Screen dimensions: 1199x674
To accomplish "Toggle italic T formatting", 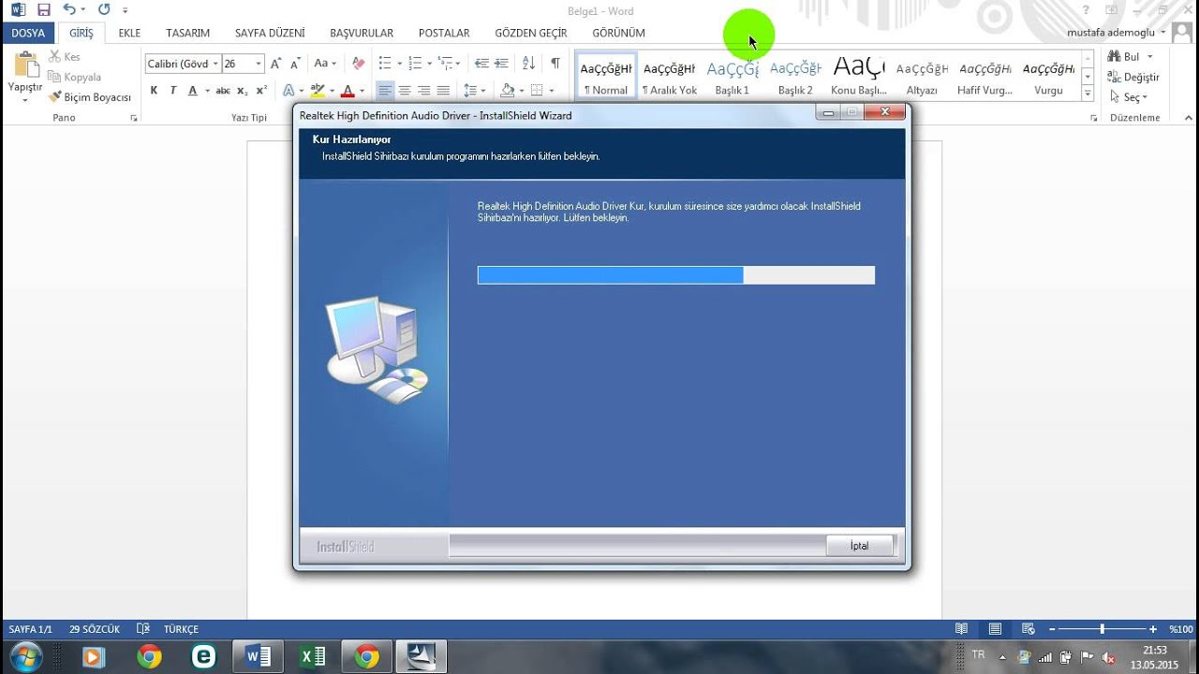I will click(x=173, y=91).
